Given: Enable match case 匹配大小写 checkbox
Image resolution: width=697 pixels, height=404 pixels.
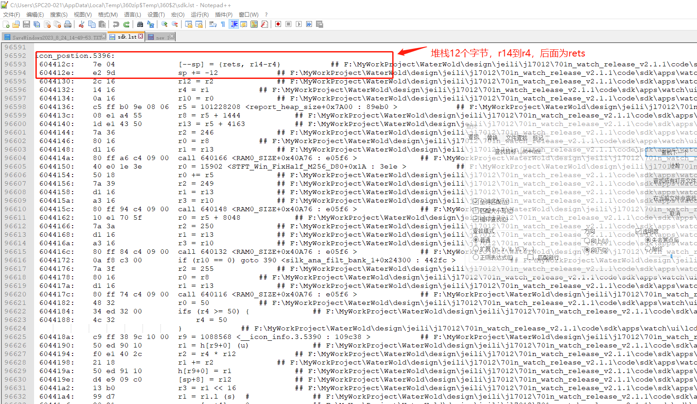Looking at the screenshot, I should click(x=476, y=210).
